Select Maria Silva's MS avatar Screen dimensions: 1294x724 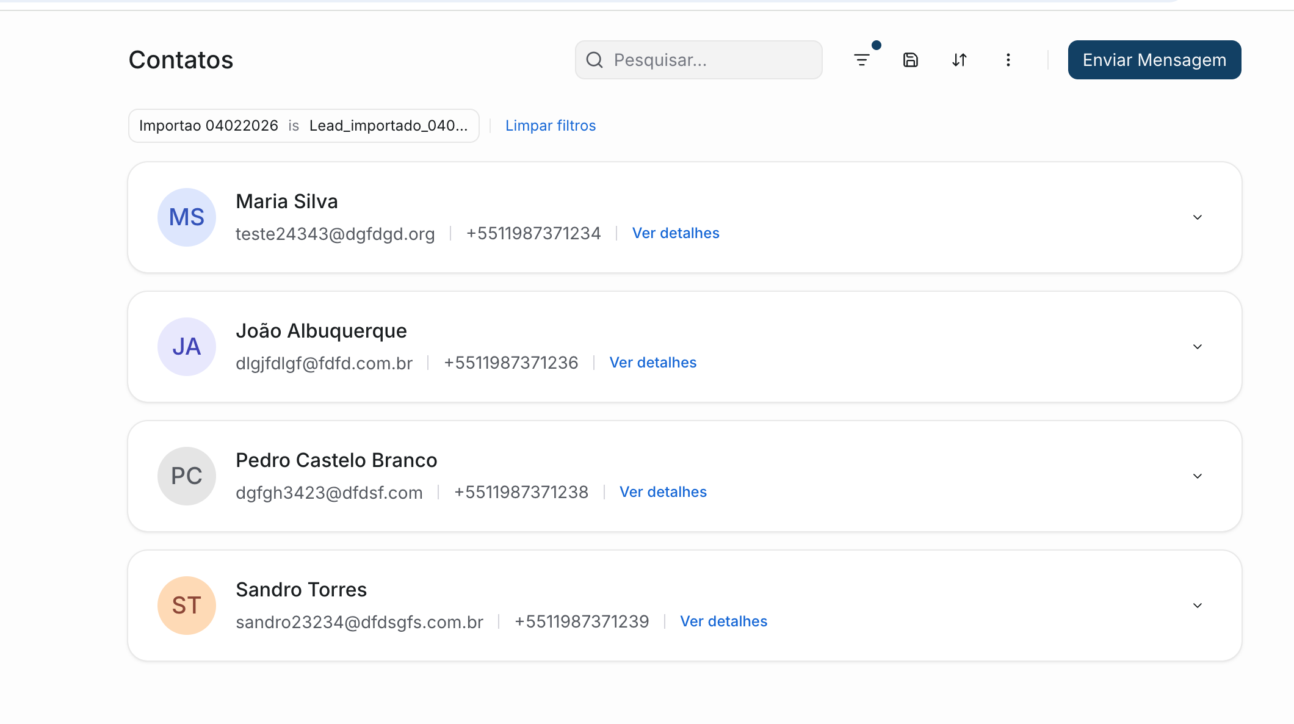[186, 217]
